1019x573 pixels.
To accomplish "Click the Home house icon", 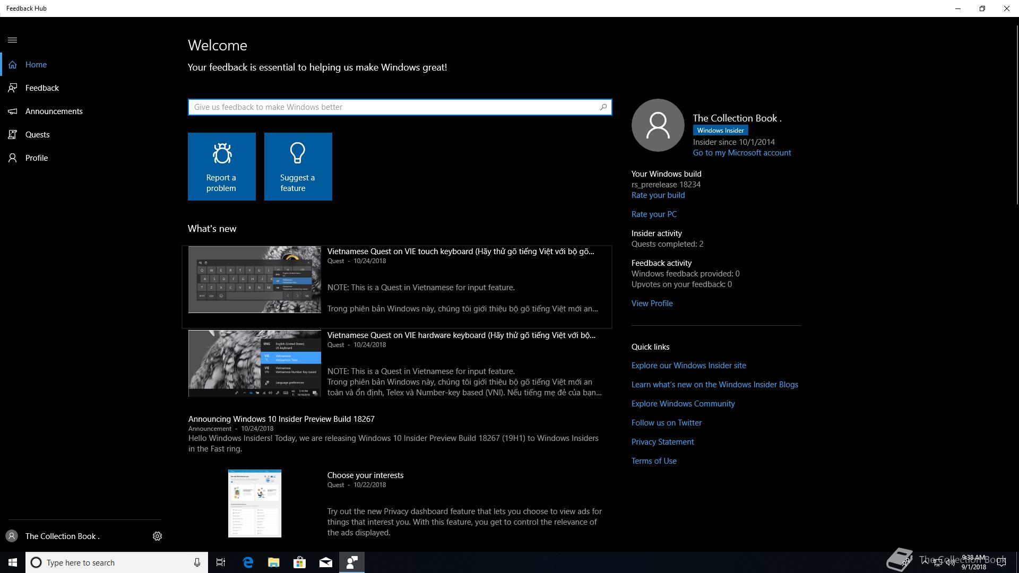I will pos(13,65).
